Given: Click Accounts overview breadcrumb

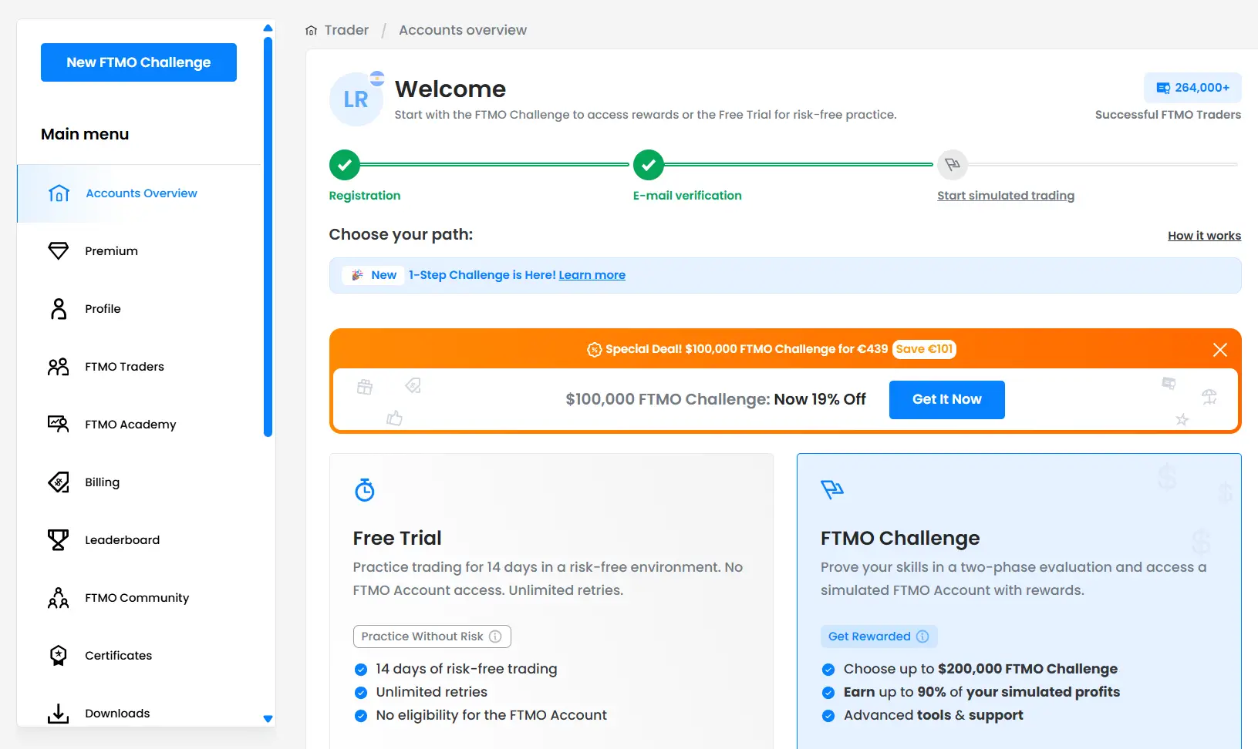Looking at the screenshot, I should pos(463,30).
